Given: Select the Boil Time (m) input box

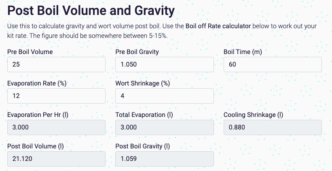Looking at the screenshot, I should click(273, 65).
